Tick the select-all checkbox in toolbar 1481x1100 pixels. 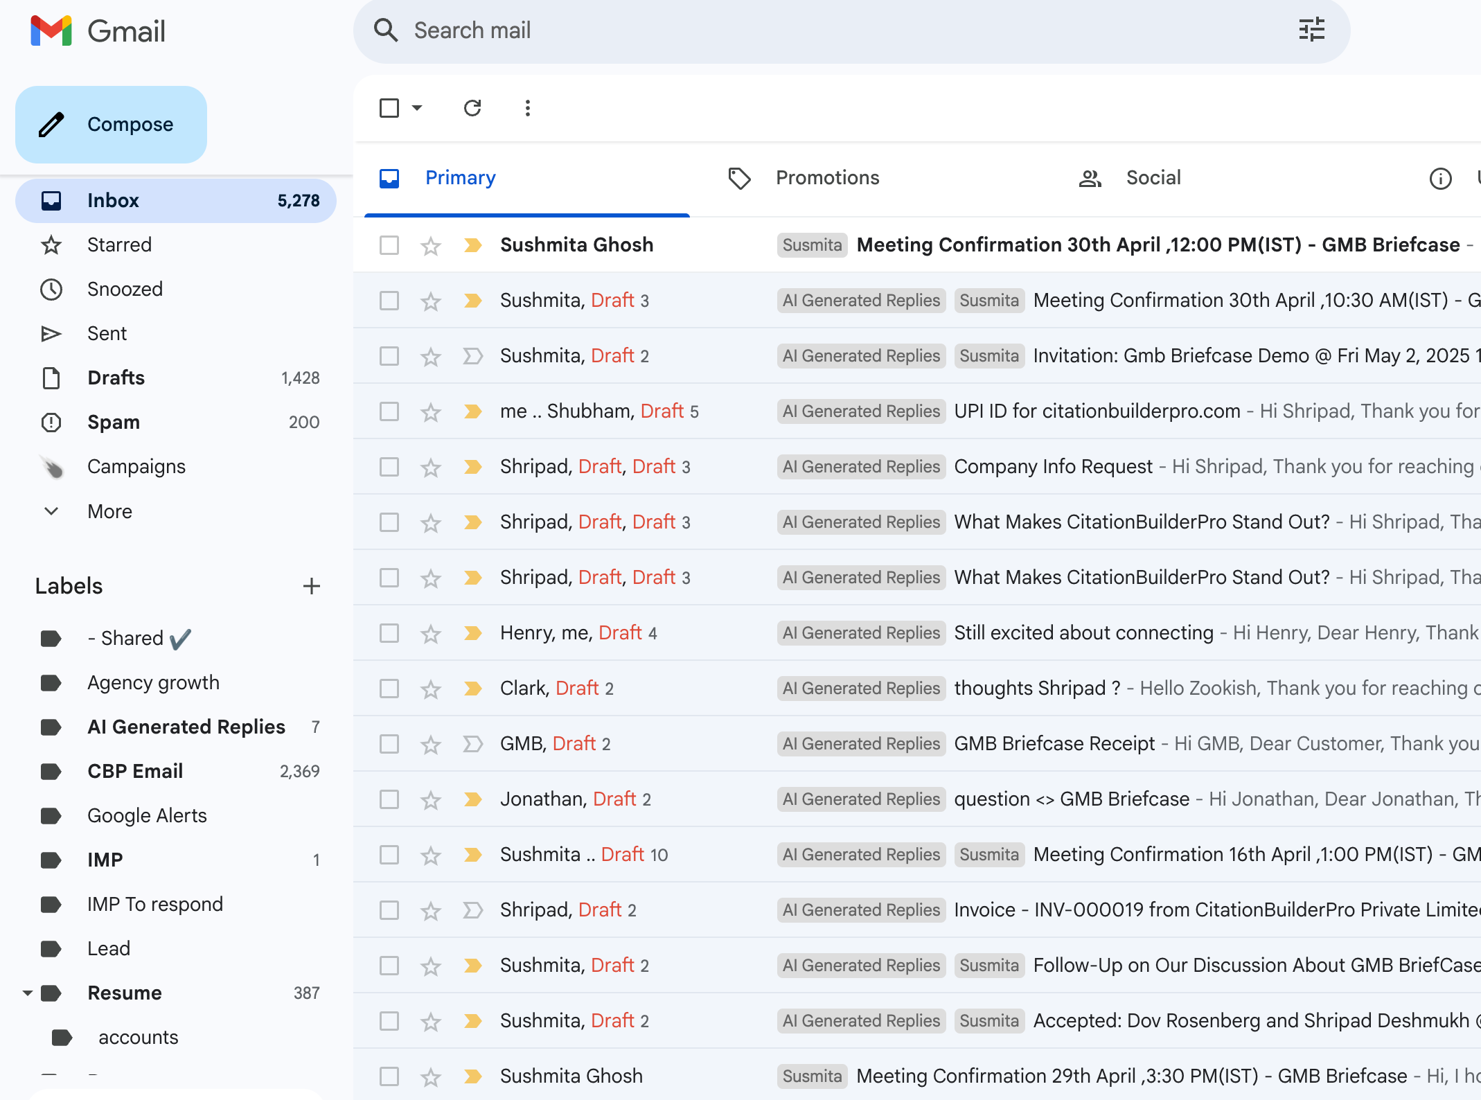(389, 108)
